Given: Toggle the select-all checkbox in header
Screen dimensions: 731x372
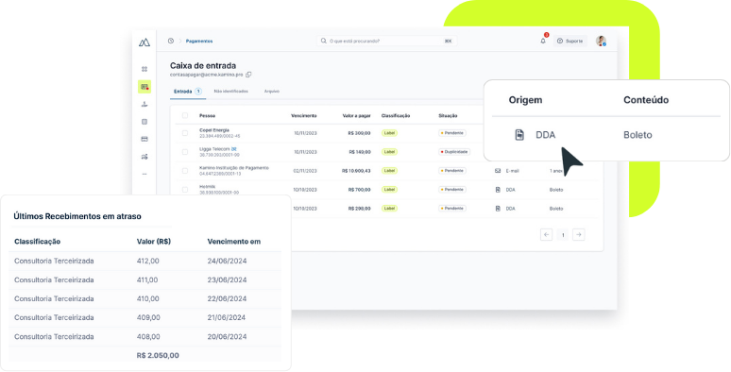Looking at the screenshot, I should [185, 115].
